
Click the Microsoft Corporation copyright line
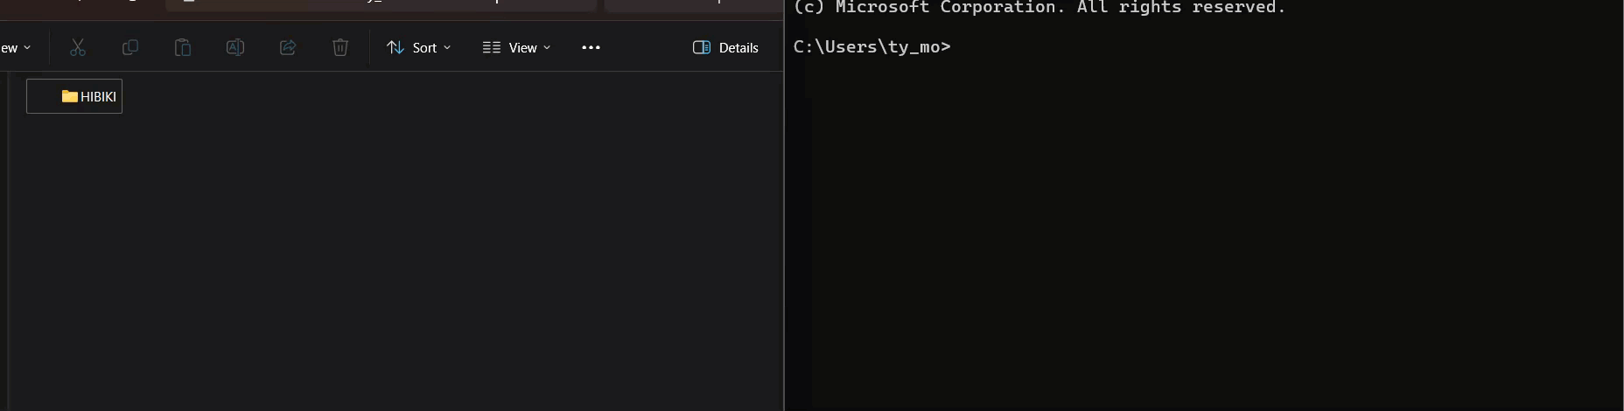pyautogui.click(x=1039, y=8)
